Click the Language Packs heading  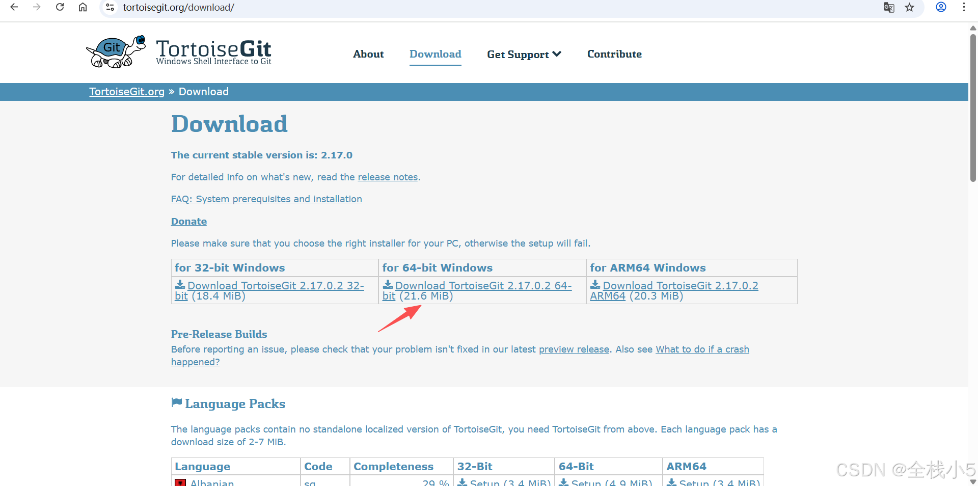click(x=235, y=404)
